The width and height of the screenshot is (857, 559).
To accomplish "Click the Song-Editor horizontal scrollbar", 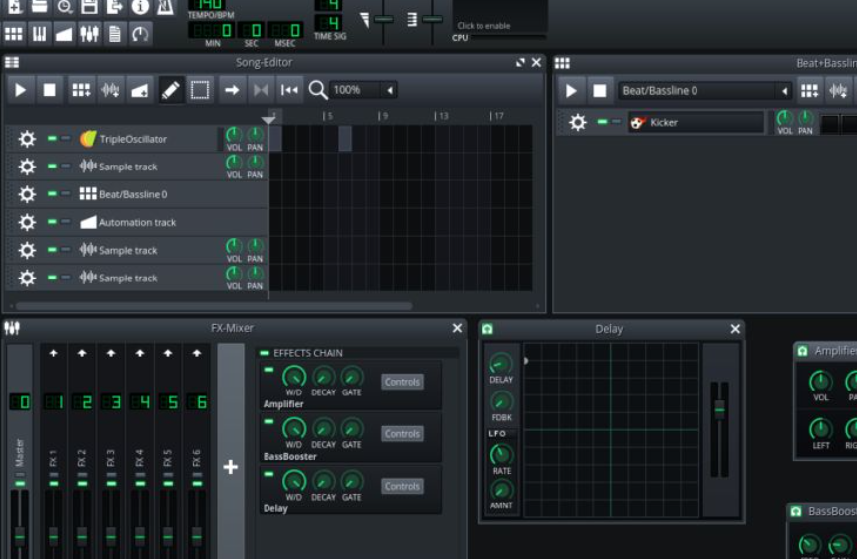I will point(214,306).
